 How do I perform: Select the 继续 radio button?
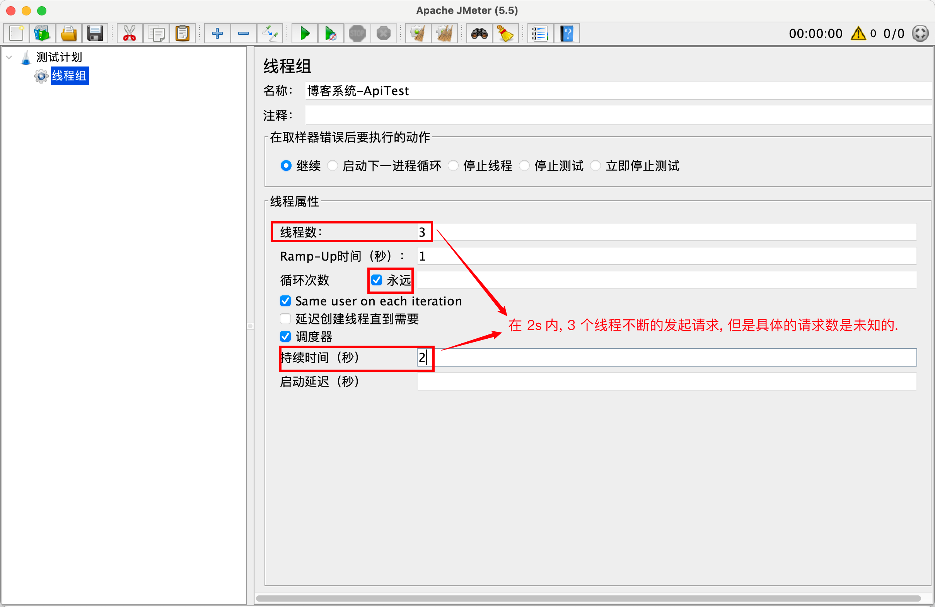[286, 166]
